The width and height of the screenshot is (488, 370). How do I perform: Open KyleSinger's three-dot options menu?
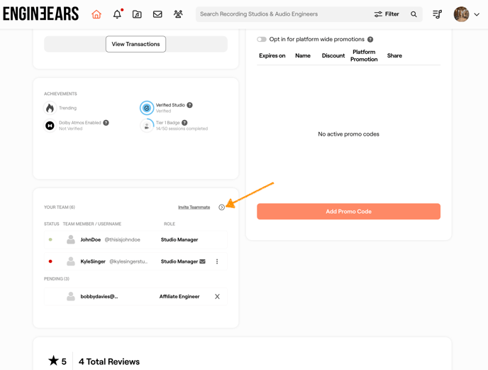217,261
